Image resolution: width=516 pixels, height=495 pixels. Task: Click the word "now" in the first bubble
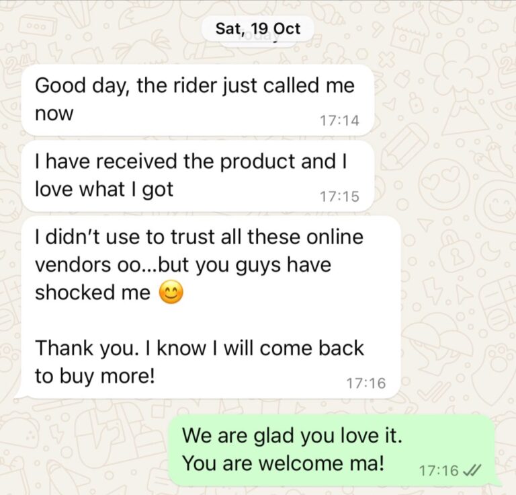(x=54, y=114)
